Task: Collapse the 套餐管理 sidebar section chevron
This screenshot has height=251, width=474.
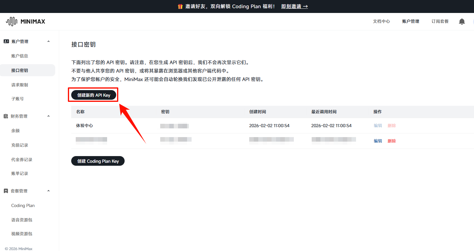Action: point(48,191)
